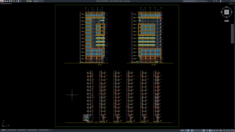
Task: Click the navigation bar on right edge
Action: coord(232,34)
